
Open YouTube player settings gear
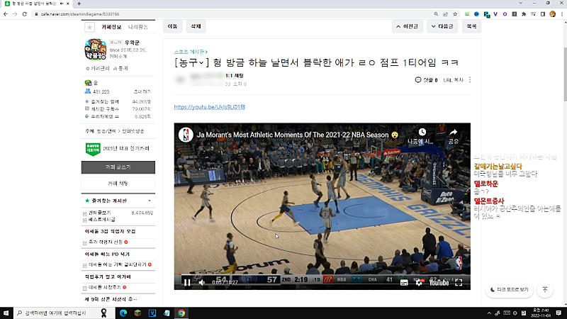coord(420,282)
